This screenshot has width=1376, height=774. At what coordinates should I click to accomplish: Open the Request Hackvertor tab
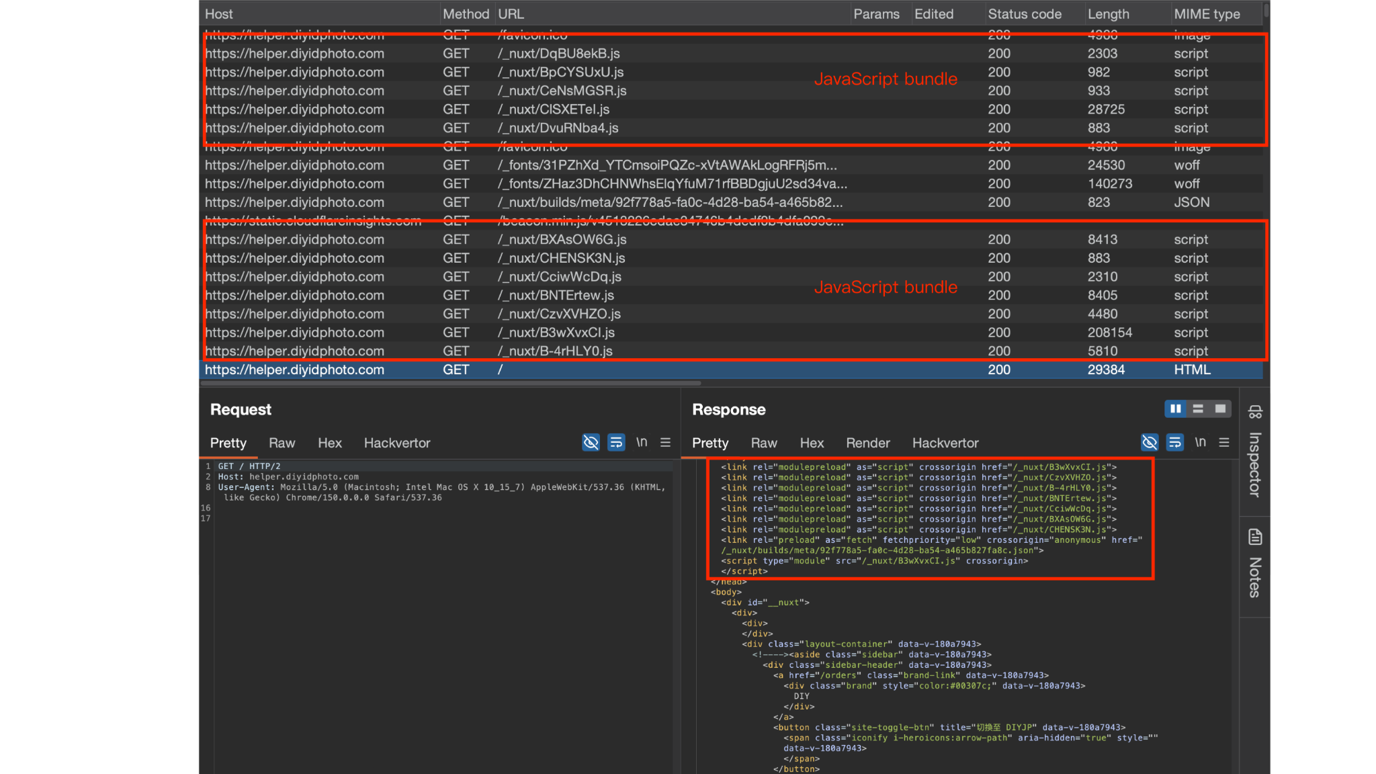pos(397,443)
